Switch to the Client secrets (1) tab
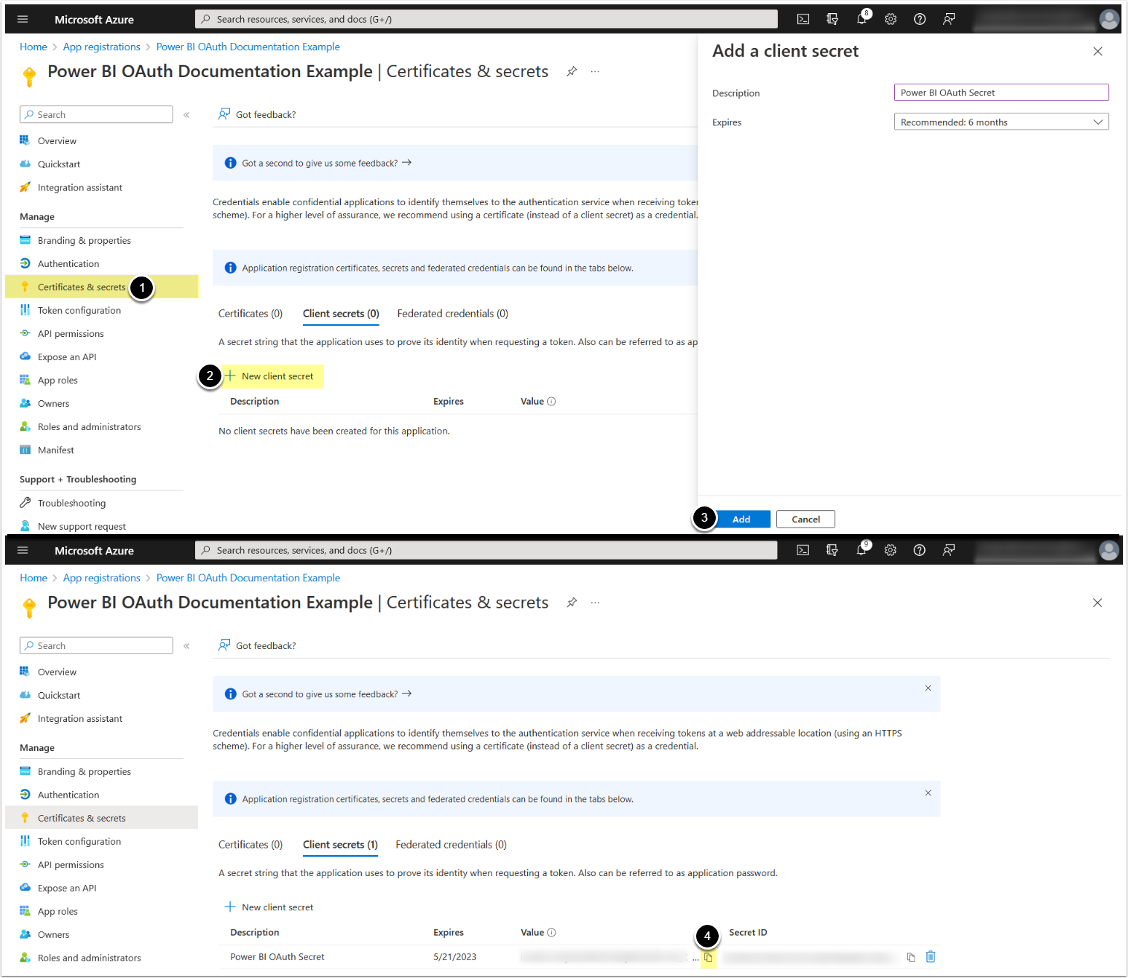 [x=340, y=846]
